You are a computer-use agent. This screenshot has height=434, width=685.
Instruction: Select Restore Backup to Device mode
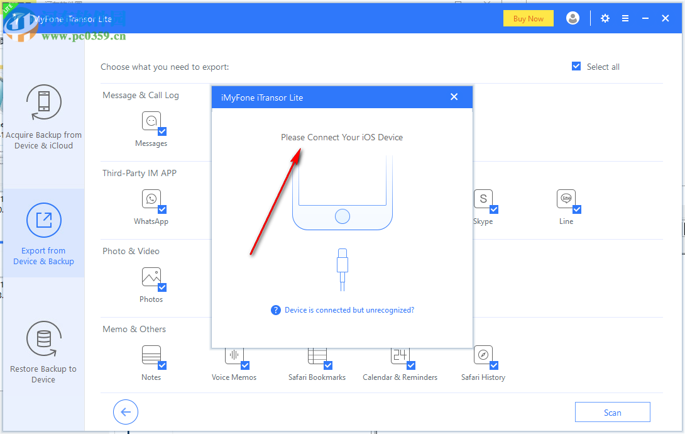[x=43, y=352]
